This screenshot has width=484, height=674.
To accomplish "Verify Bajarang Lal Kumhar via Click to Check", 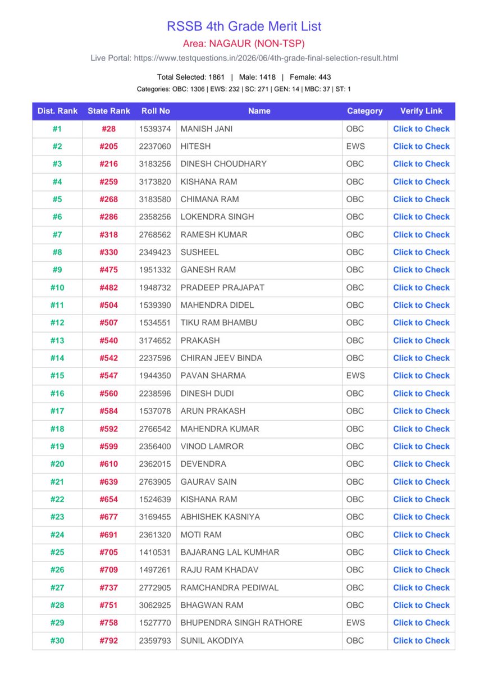I will (x=421, y=552).
